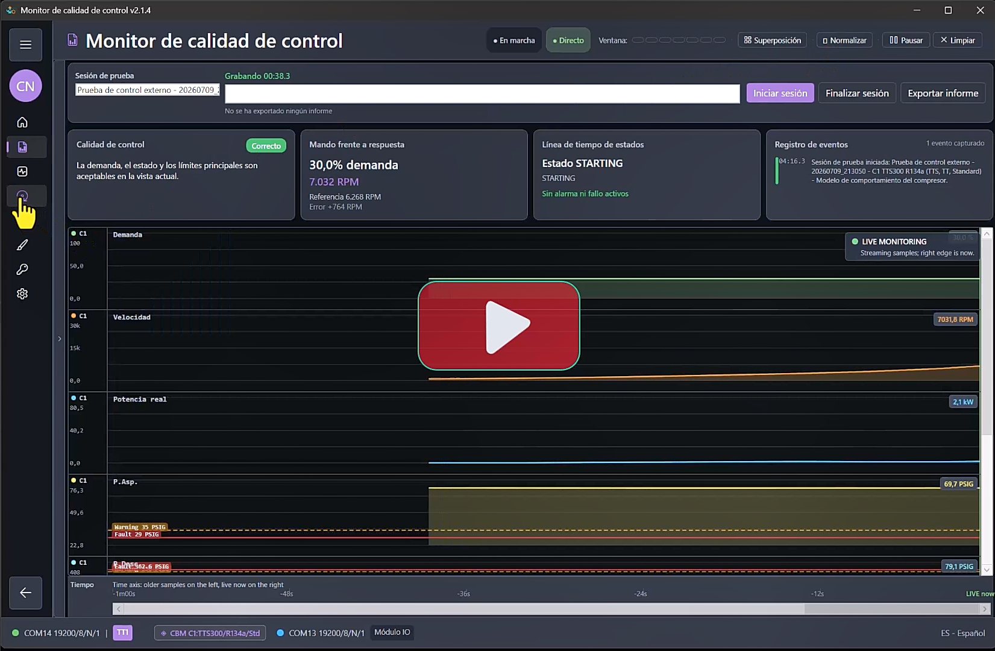Open the brush tool sidebar icon

pos(22,245)
